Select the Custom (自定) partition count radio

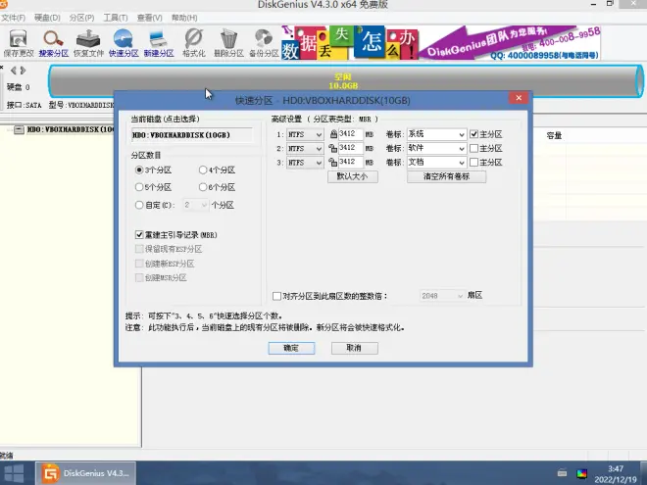[x=139, y=205]
